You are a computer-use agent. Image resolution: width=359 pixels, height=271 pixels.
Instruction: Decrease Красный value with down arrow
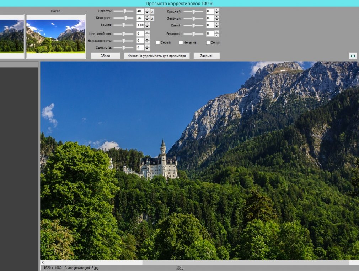tap(217, 13)
